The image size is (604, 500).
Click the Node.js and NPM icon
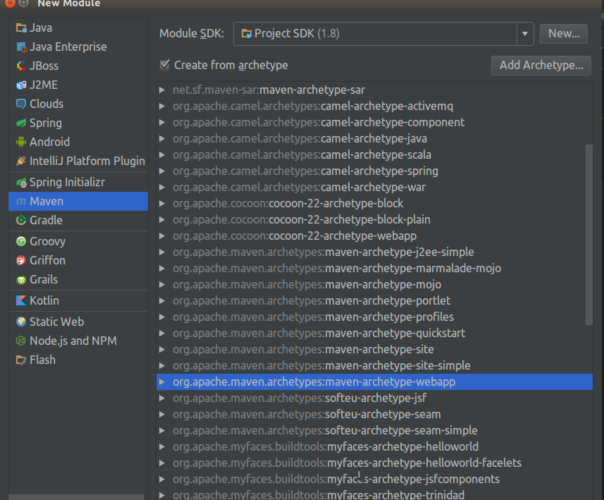[21, 341]
